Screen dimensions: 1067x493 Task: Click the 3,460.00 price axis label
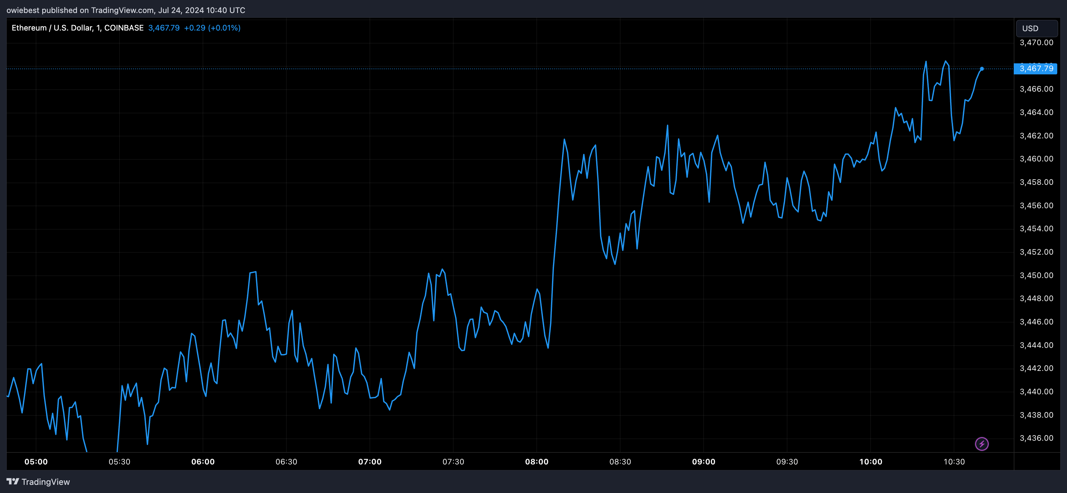pos(1036,159)
